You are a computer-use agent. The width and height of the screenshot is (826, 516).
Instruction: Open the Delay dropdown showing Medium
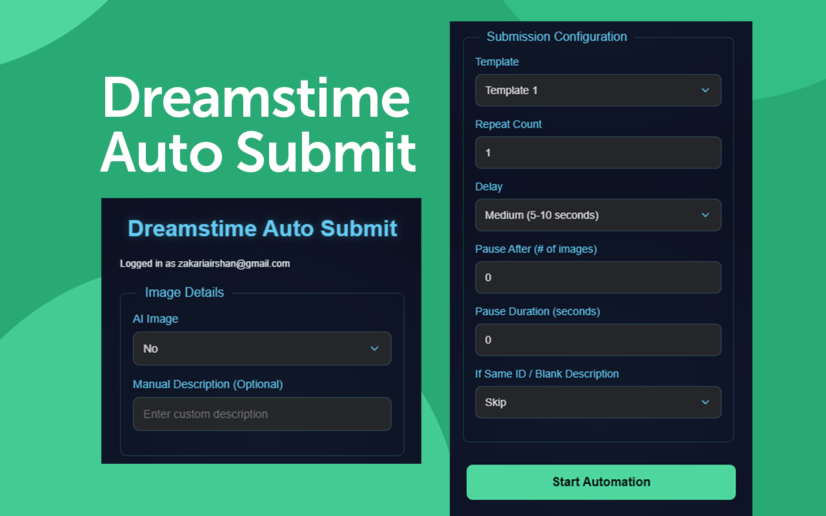[598, 215]
